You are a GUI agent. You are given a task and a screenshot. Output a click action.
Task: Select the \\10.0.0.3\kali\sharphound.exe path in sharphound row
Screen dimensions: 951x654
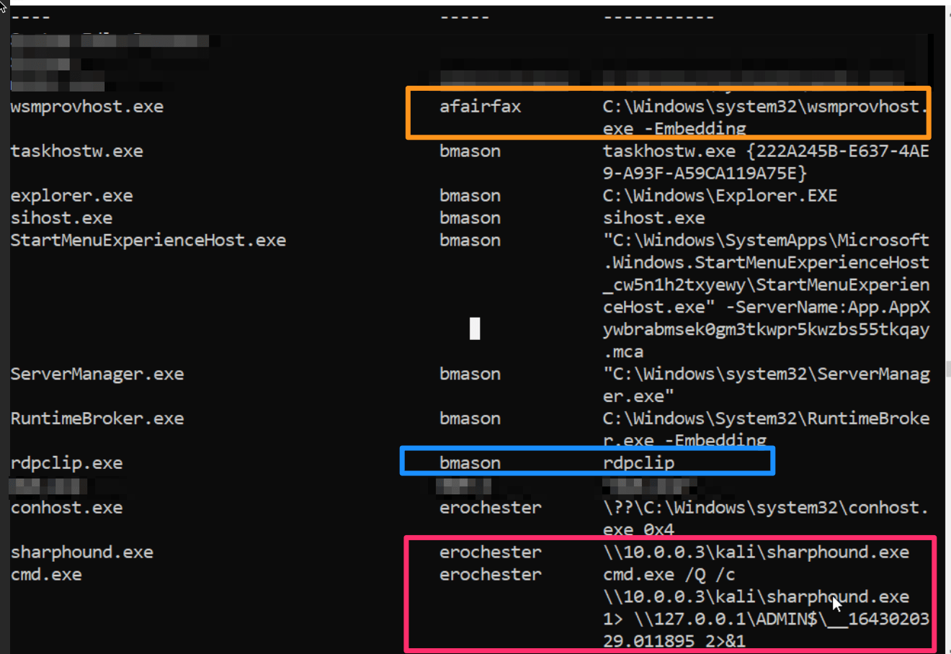[756, 552]
